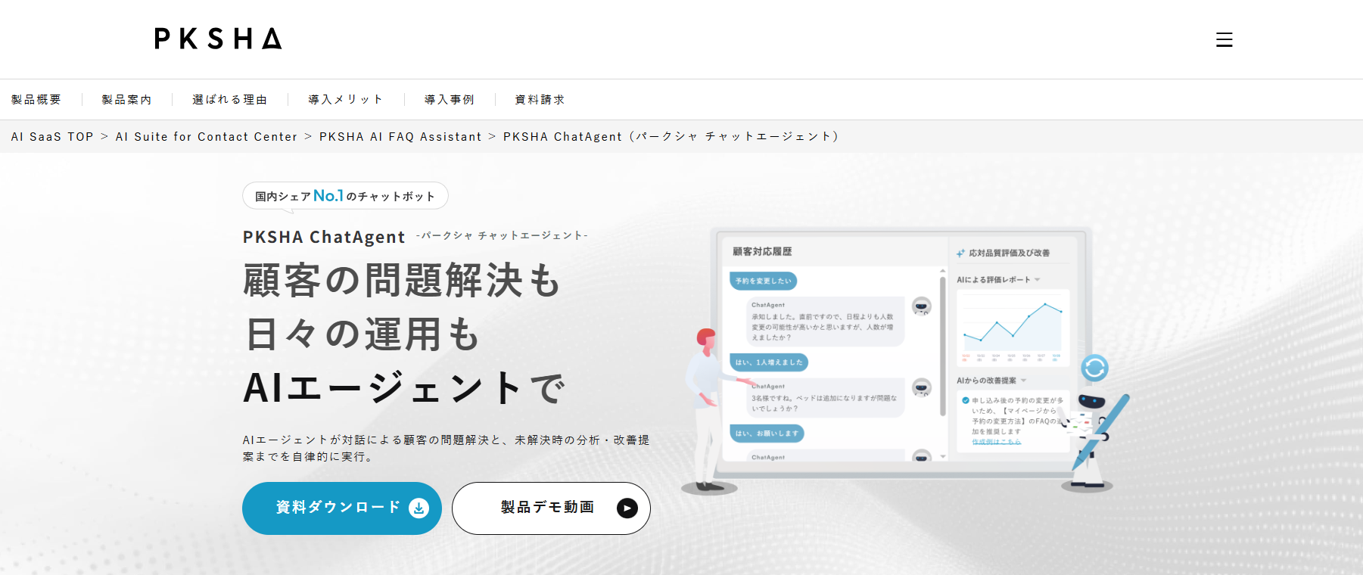This screenshot has height=575, width=1363.
Task: Open the 導入事例 menu item
Action: pos(450,100)
